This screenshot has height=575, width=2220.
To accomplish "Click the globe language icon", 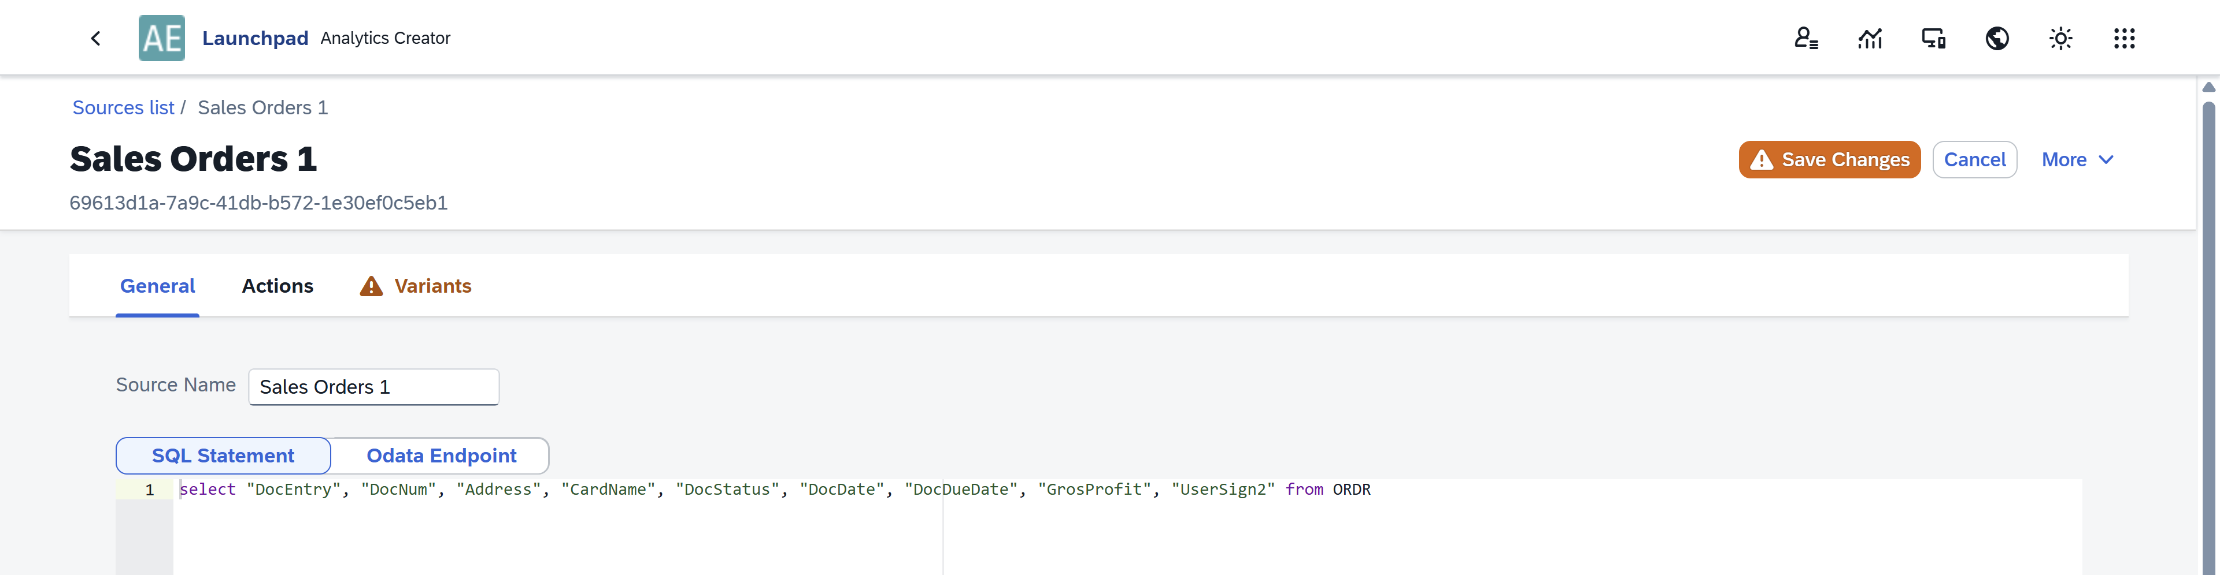I will (1997, 38).
